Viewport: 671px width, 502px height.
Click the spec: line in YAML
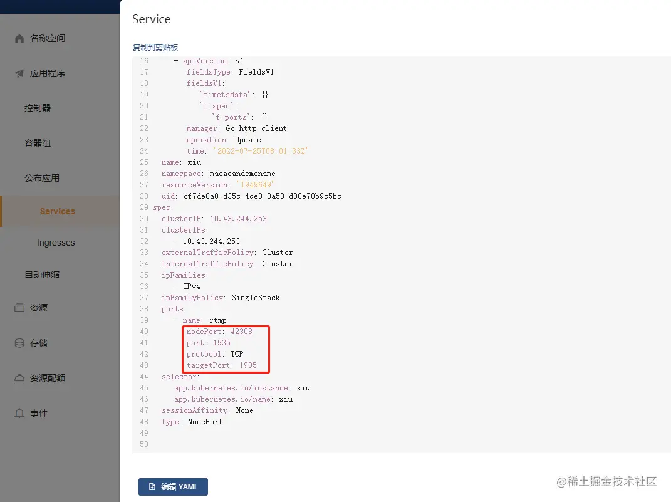coord(163,207)
